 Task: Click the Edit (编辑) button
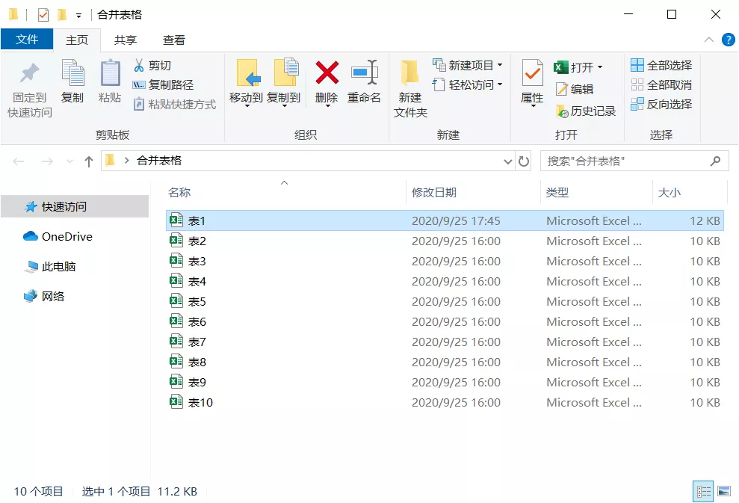575,89
